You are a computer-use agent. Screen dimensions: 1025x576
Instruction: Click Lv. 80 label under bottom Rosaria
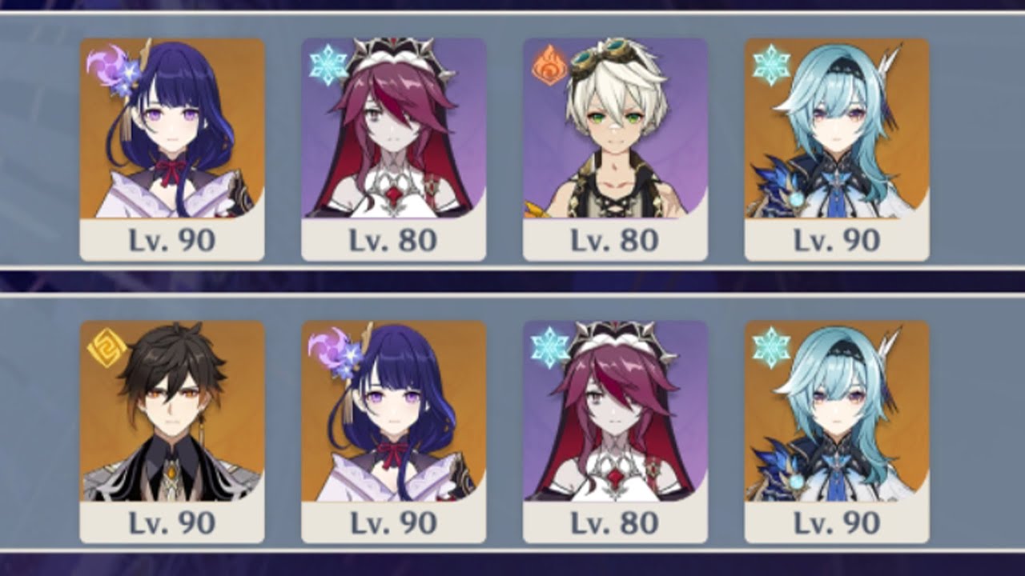pyautogui.click(x=615, y=523)
